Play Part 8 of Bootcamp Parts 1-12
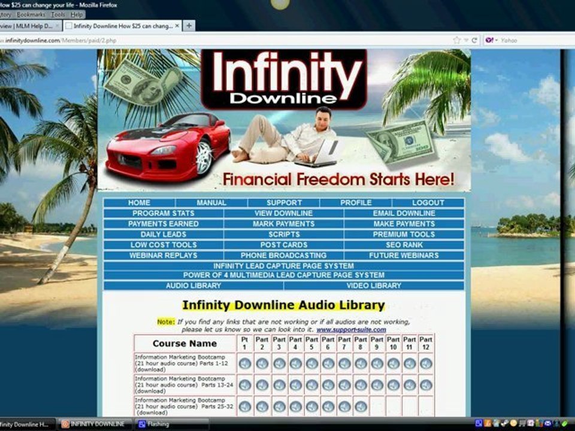This screenshot has width=575, height=431. pyautogui.click(x=361, y=363)
